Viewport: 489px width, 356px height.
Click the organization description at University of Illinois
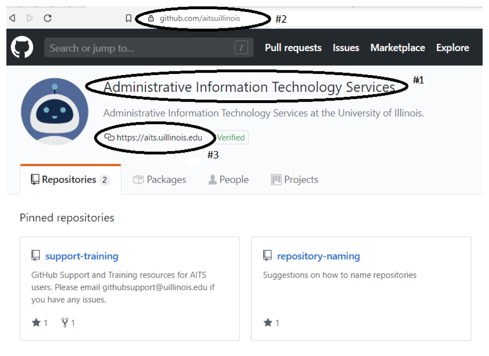point(264,113)
